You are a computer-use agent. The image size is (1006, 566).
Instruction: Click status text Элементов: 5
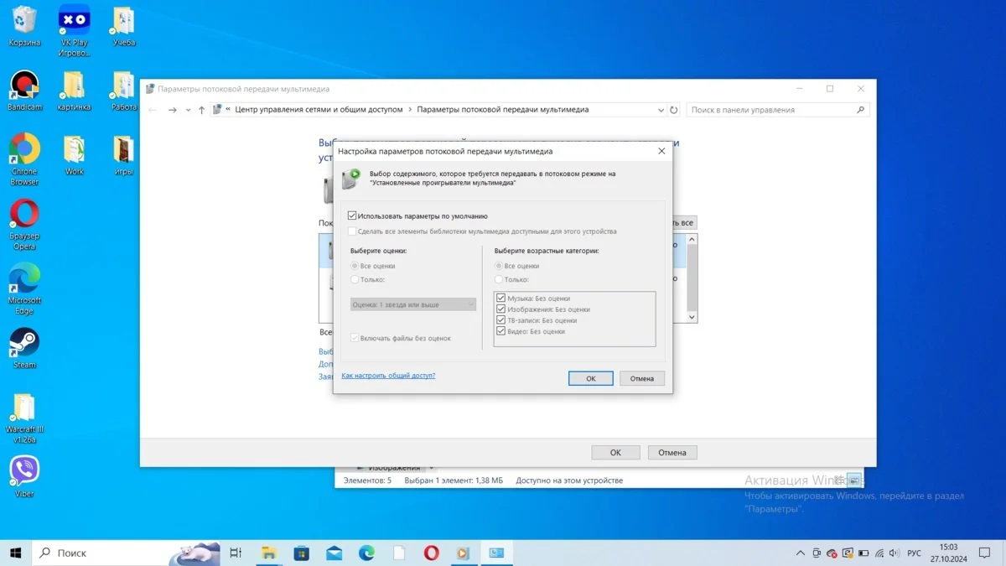pos(366,480)
